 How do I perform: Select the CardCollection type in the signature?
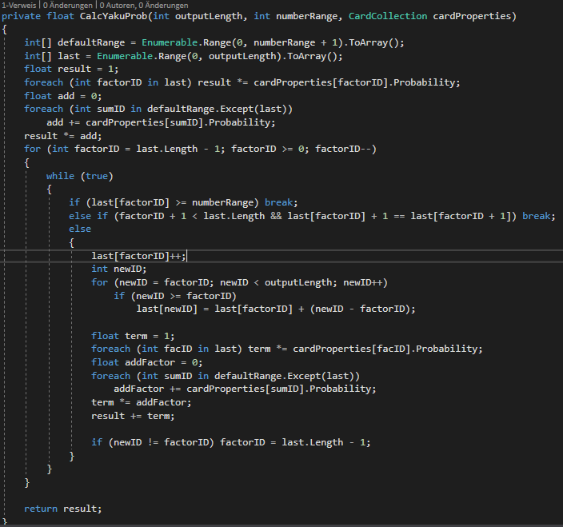click(388, 16)
